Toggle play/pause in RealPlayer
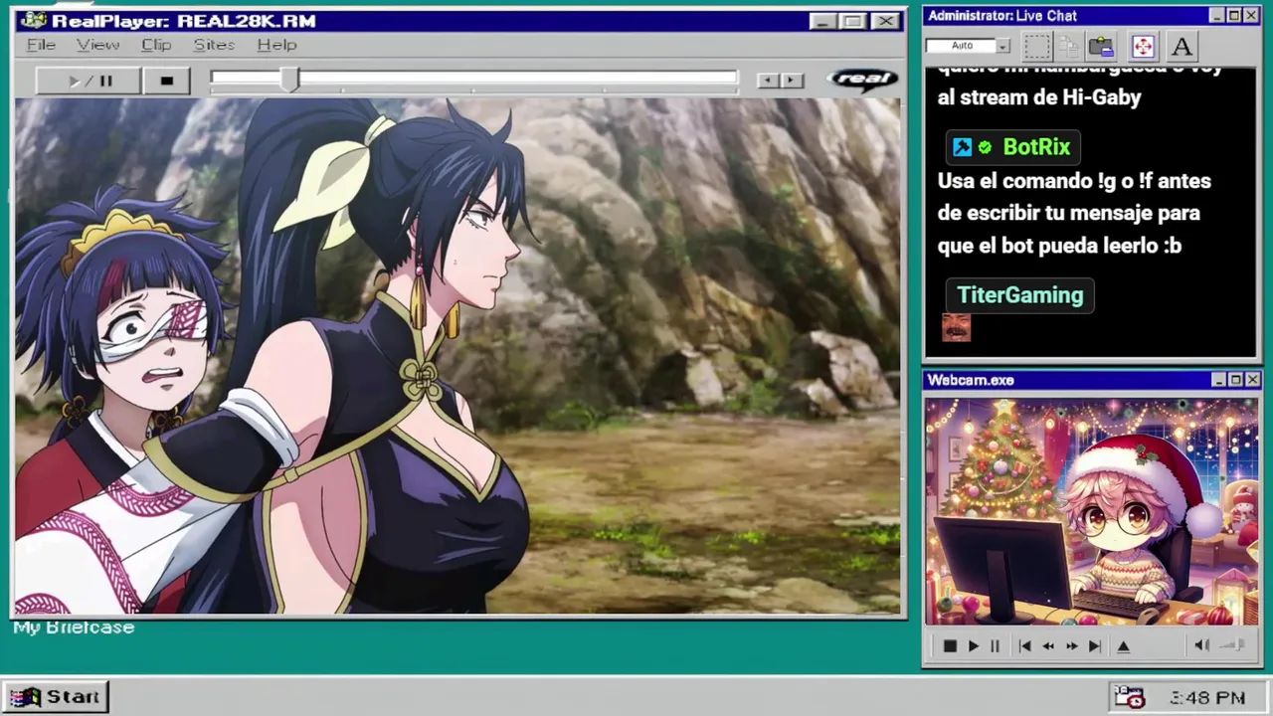The width and height of the screenshot is (1273, 716). 89,82
